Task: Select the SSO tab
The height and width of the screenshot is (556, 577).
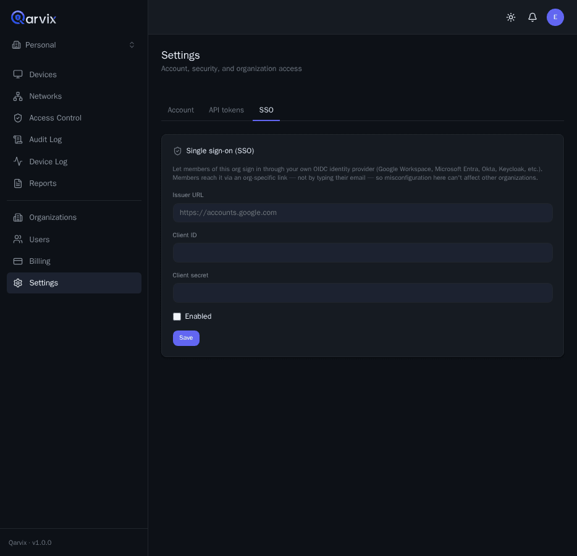Action: point(266,110)
